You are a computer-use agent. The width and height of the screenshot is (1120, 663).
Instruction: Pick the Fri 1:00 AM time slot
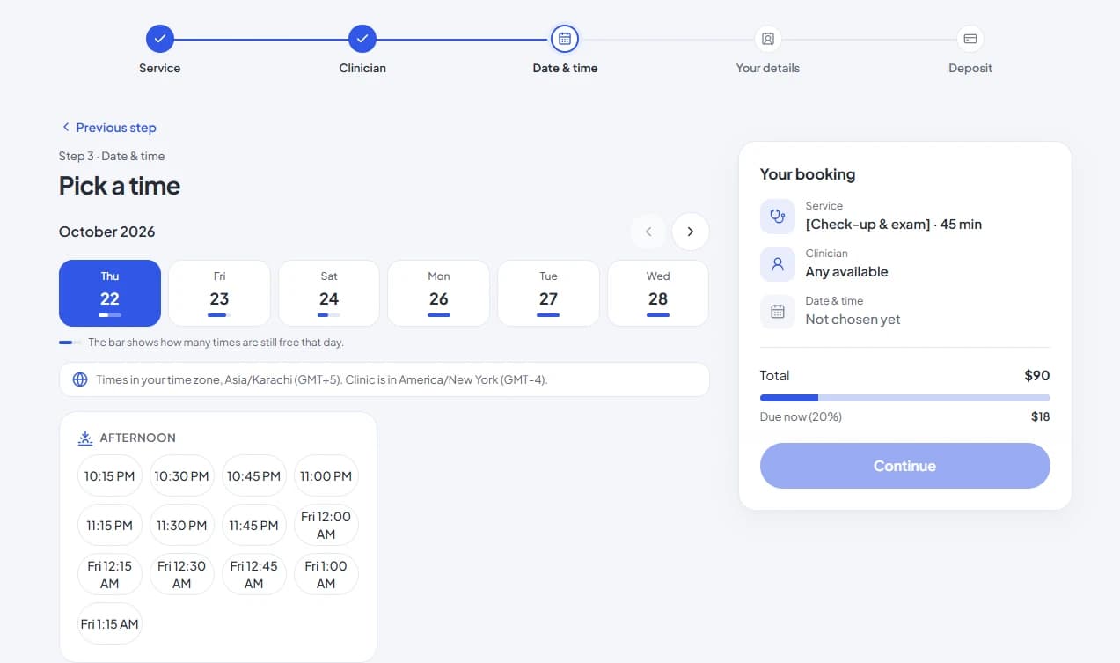coord(326,575)
